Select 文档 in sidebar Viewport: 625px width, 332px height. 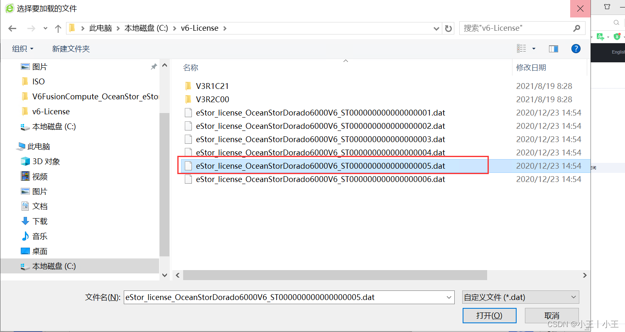tap(40, 206)
